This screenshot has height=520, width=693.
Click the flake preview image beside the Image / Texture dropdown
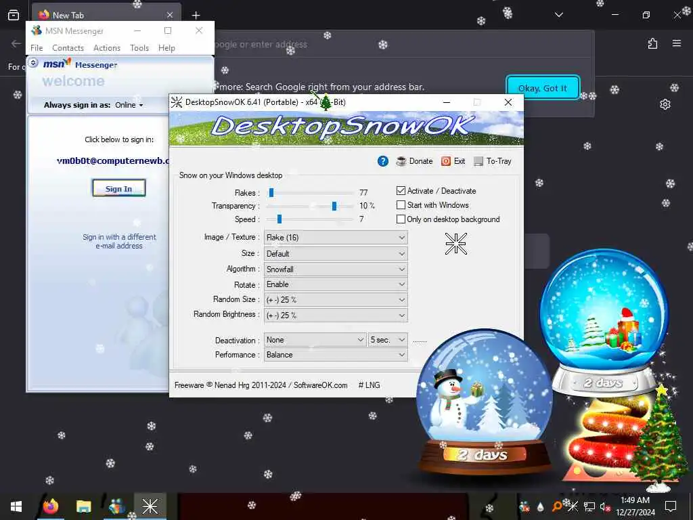tap(456, 244)
